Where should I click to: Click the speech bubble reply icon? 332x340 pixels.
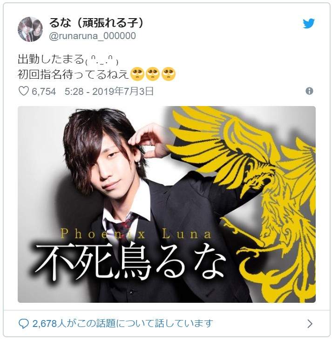23,324
